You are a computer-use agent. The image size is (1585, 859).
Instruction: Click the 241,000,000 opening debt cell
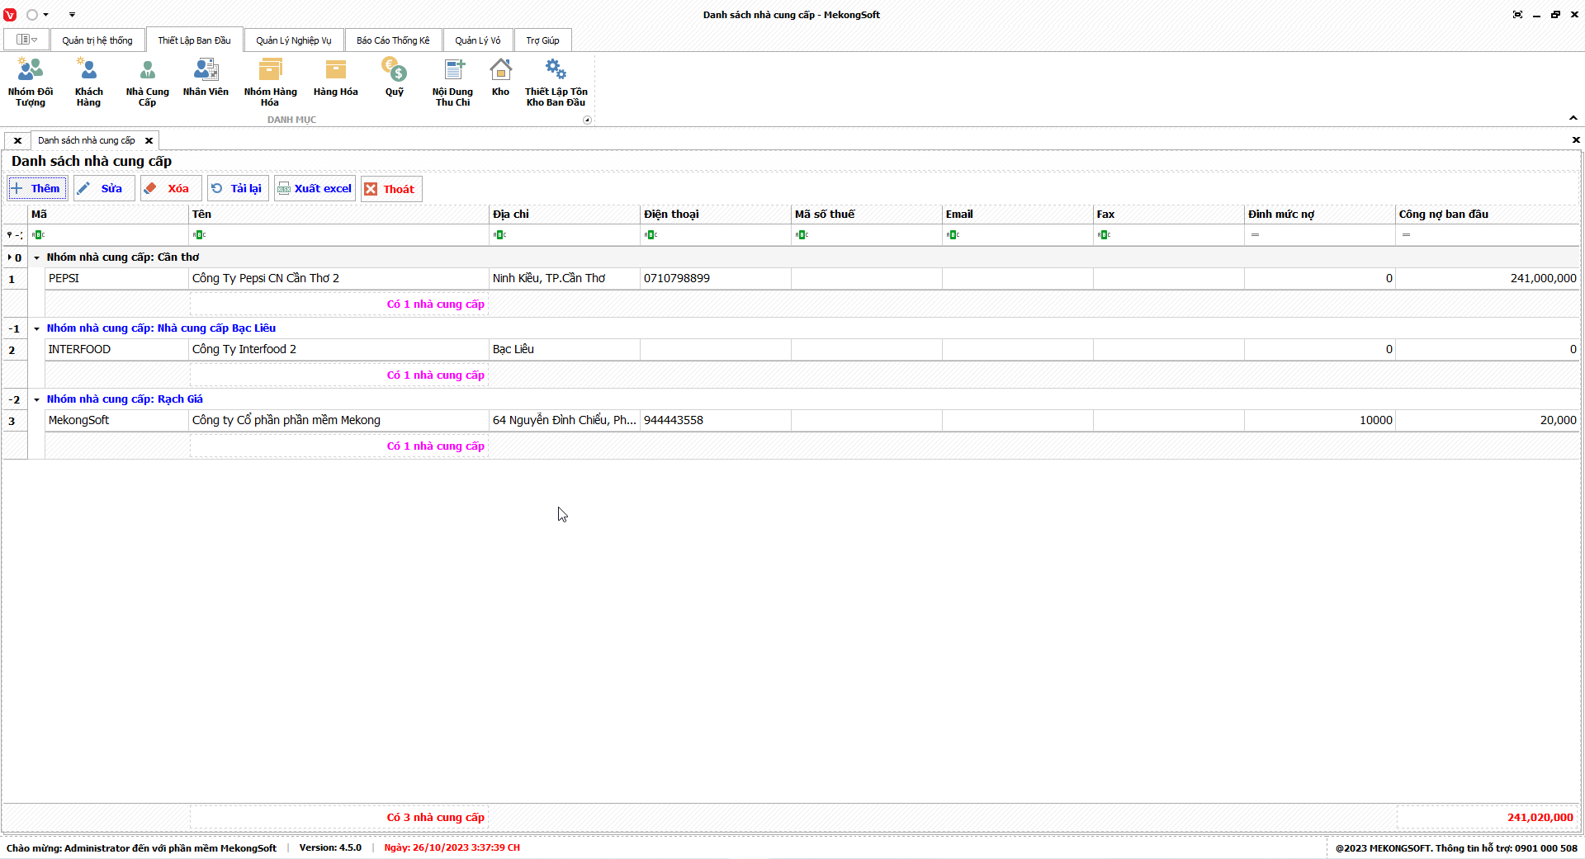tap(1488, 279)
